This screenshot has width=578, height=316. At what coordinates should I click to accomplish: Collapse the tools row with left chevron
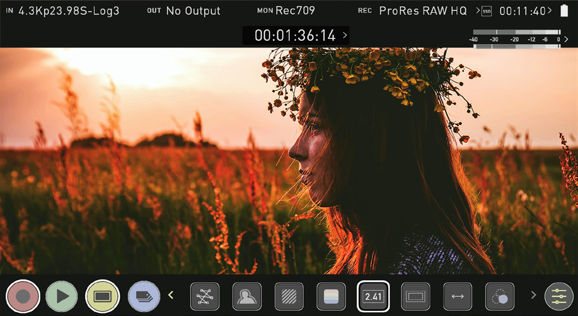coord(171,295)
